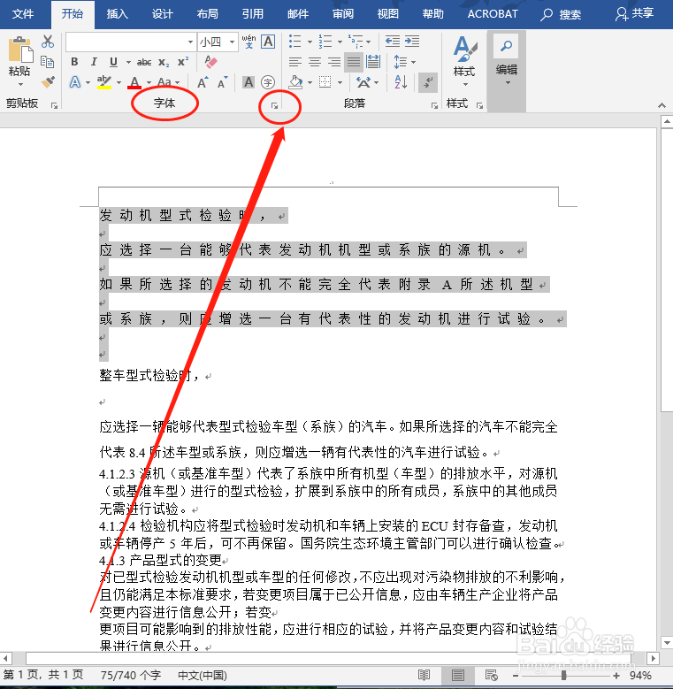The width and height of the screenshot is (673, 689).
Task: Open the Styles gallery
Action: (464, 62)
